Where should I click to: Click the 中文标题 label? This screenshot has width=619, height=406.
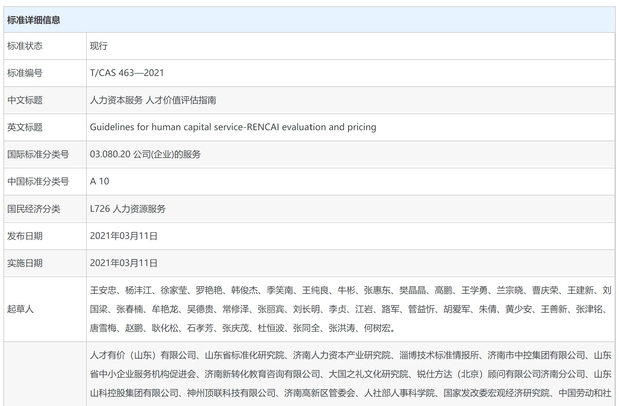pos(25,100)
